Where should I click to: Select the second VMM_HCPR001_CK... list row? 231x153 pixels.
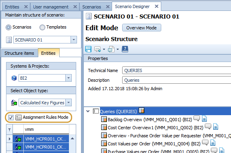[x=46, y=147]
